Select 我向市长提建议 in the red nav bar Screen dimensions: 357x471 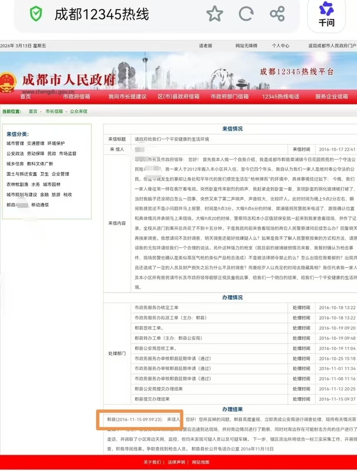127,96
